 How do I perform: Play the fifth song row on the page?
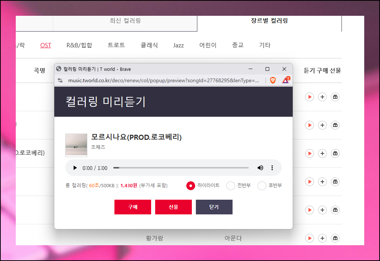[x=310, y=210]
